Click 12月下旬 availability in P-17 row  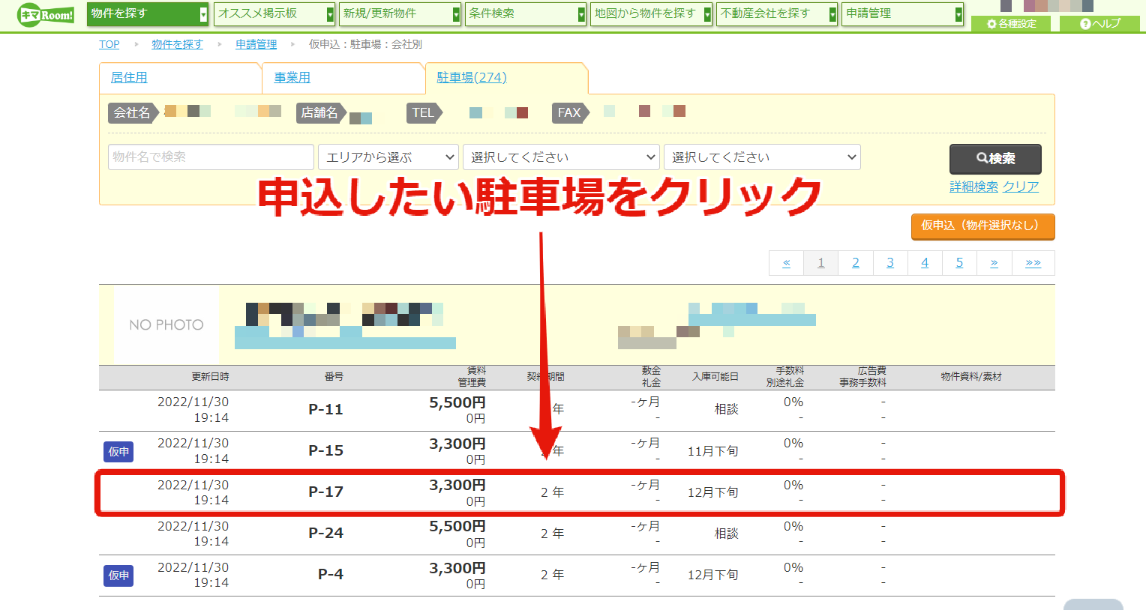712,492
